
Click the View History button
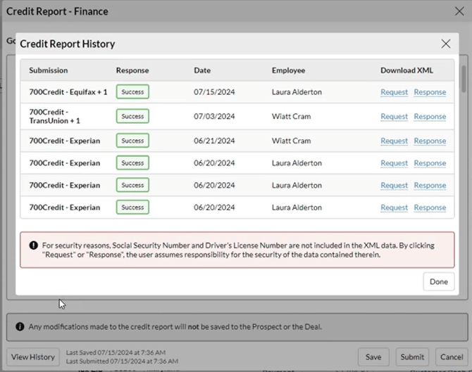click(32, 357)
